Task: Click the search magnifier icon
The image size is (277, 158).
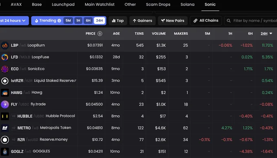Action: (x=229, y=21)
